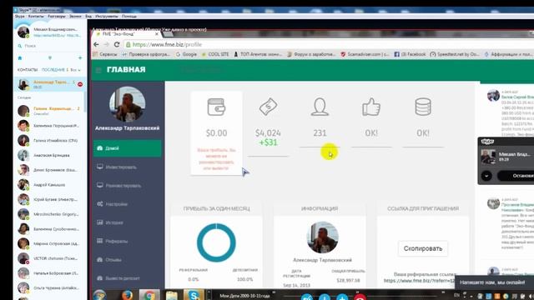The height and width of the screenshot is (300, 534).
Task: Click the referral link text https://www.fme.biz
Action: click(x=419, y=281)
